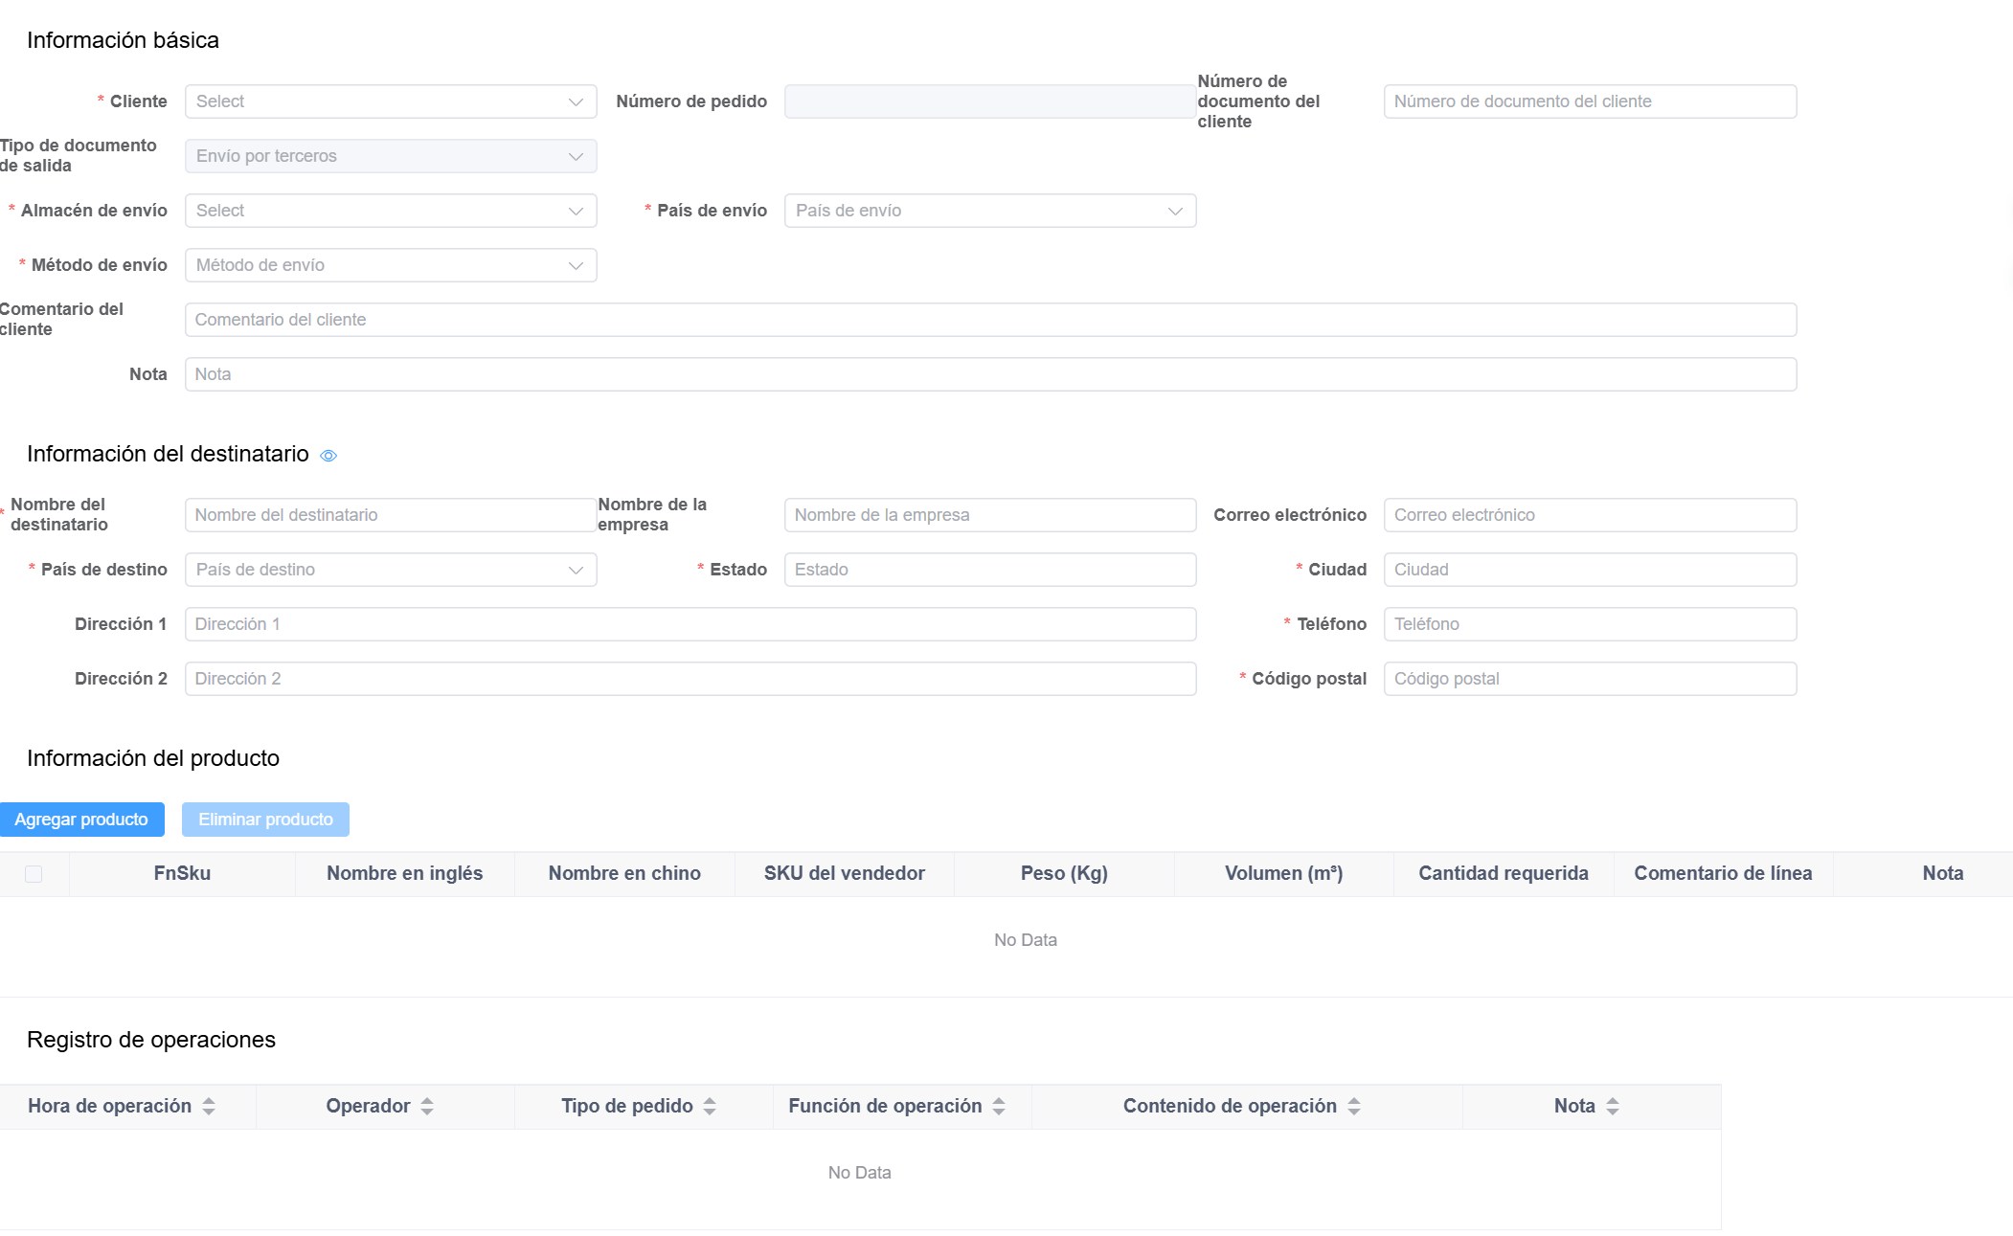This screenshot has height=1236, width=2013.
Task: Click the Eliminar producto button
Action: (x=265, y=820)
